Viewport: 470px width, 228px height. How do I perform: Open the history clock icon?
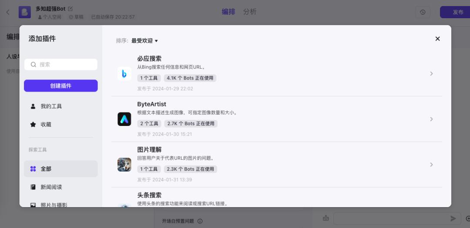pyautogui.click(x=423, y=12)
